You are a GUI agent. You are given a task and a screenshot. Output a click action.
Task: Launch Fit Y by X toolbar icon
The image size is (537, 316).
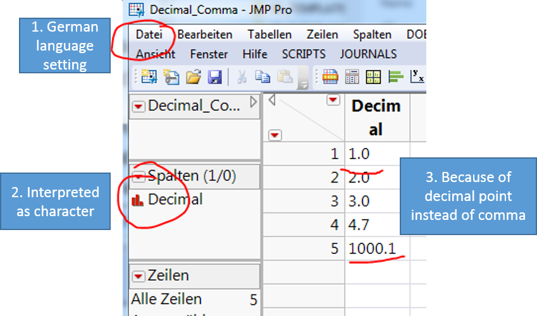417,76
